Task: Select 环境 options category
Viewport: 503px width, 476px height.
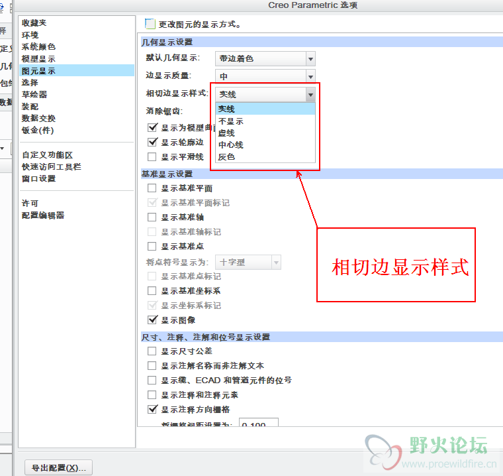Action: coord(30,34)
